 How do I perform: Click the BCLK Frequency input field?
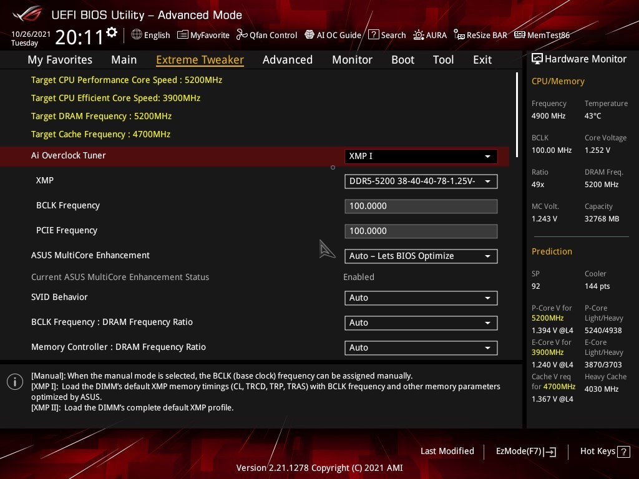tap(421, 206)
